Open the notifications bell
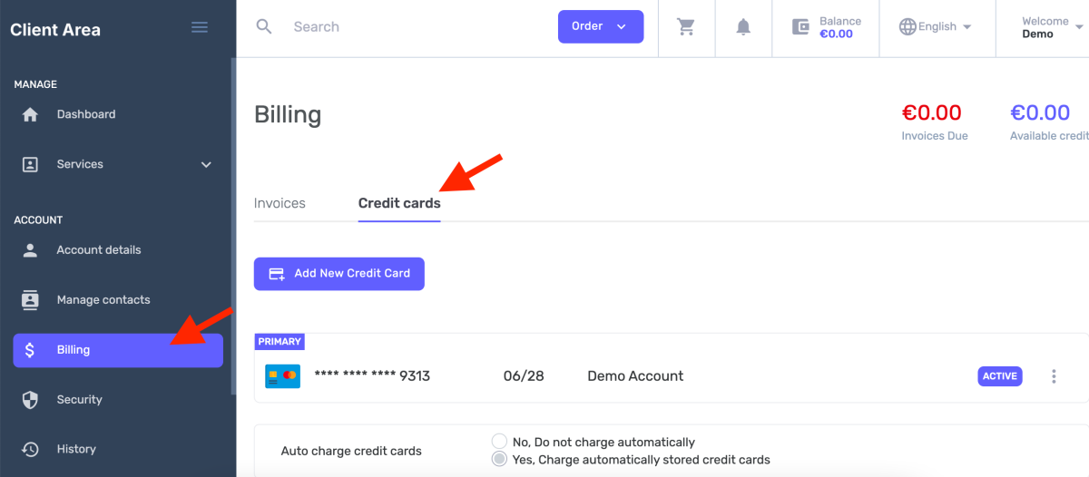The height and width of the screenshot is (477, 1089). 743,27
